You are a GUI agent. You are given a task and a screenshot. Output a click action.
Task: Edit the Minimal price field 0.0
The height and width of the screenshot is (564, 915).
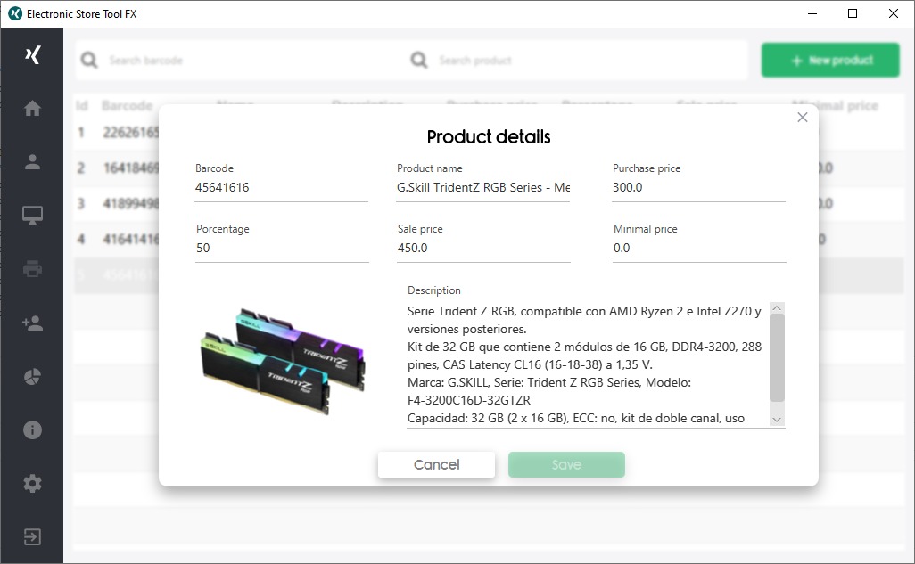point(699,249)
